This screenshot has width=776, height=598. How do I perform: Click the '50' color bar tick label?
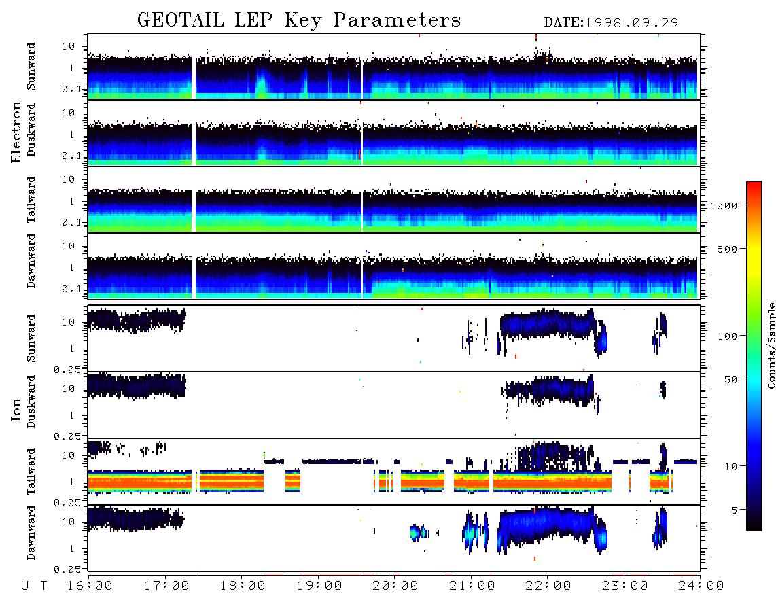(730, 380)
